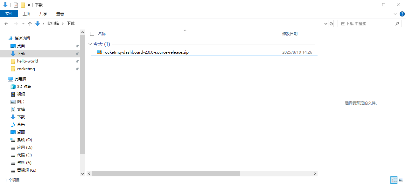The image size is (406, 184).
Task: Open the address bar history dropdown
Action: 325,23
